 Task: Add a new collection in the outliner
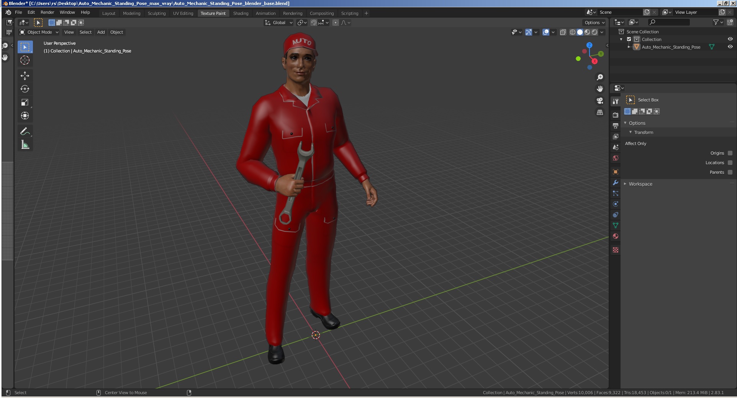click(x=730, y=22)
